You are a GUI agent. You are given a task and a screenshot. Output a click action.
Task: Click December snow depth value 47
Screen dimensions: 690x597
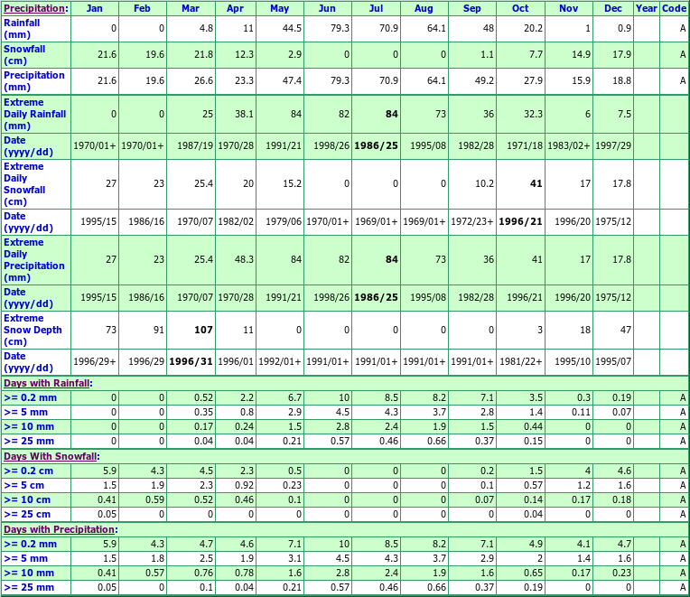pyautogui.click(x=625, y=330)
